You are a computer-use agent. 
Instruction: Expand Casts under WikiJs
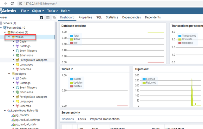(13, 41)
